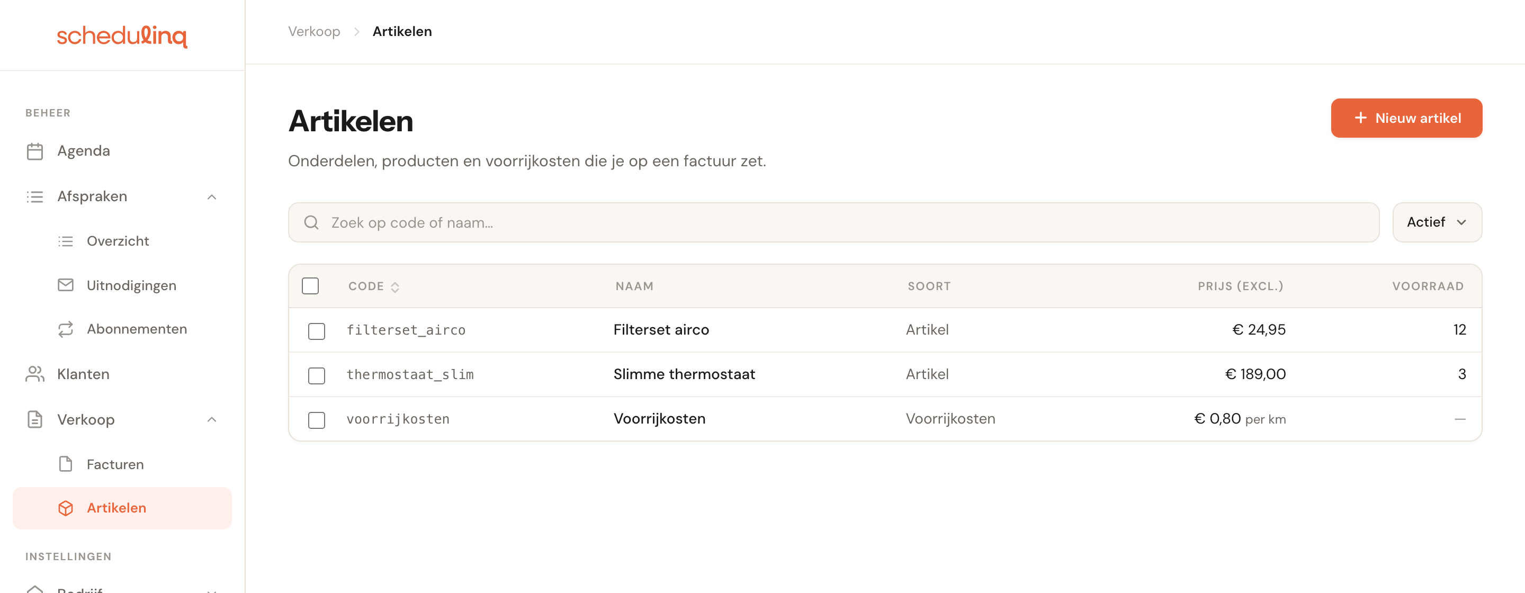Viewport: 1525px width, 593px height.
Task: Navigate to Verkoop breadcrumb link
Action: click(315, 31)
